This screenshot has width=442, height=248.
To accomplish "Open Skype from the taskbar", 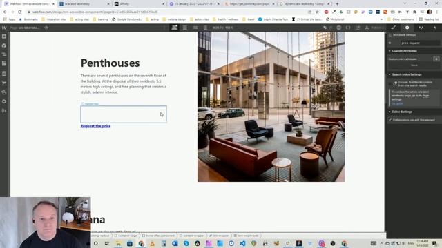I will (x=186, y=243).
